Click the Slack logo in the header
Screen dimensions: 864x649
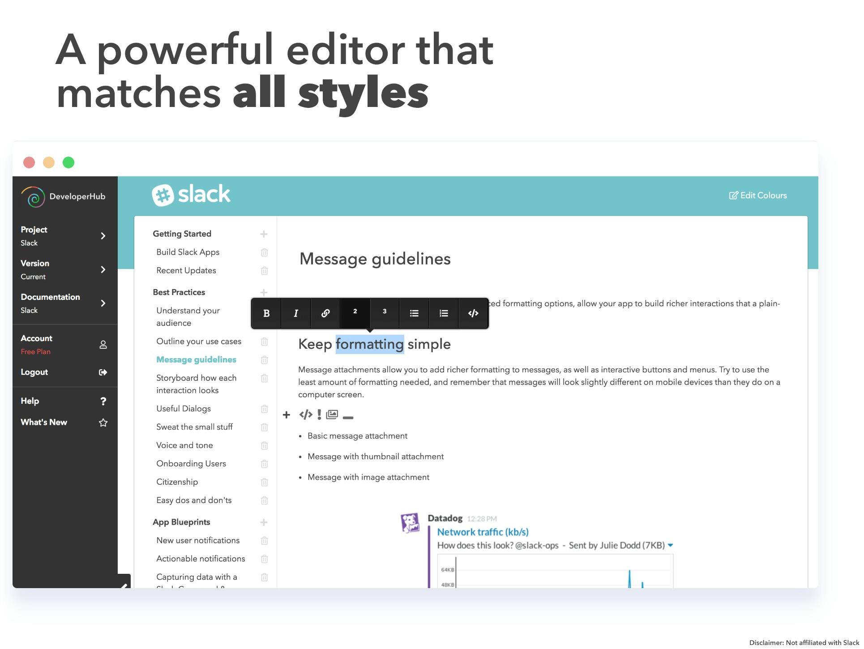191,195
